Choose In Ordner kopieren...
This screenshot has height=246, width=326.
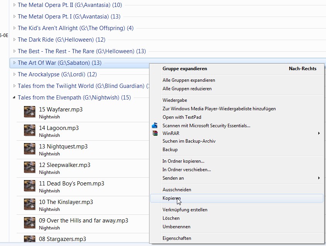pyautogui.click(x=237, y=161)
